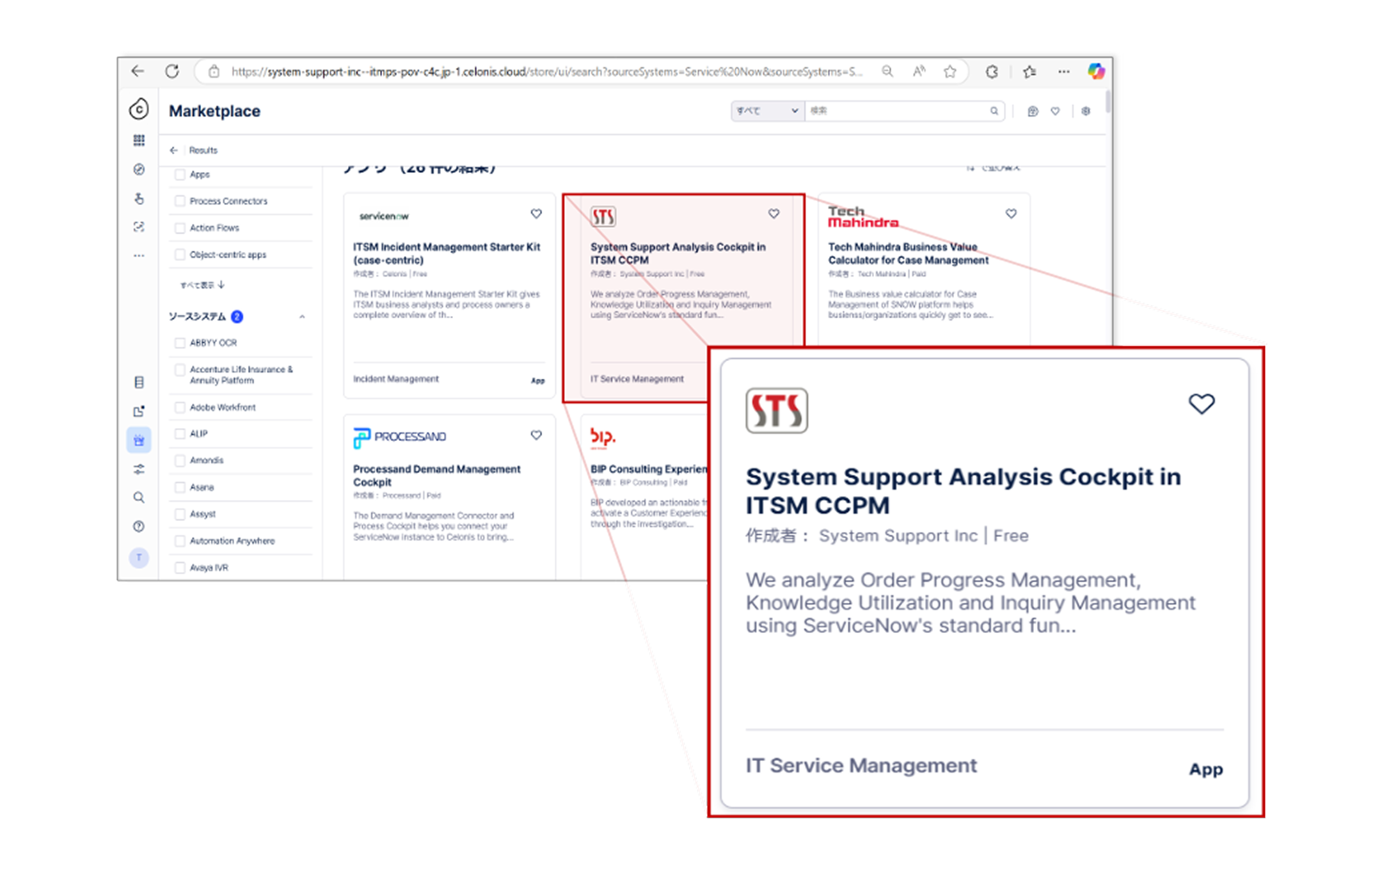Open the apps grid icon in the sidebar
Screen dimensions: 1382x873
tap(139, 140)
